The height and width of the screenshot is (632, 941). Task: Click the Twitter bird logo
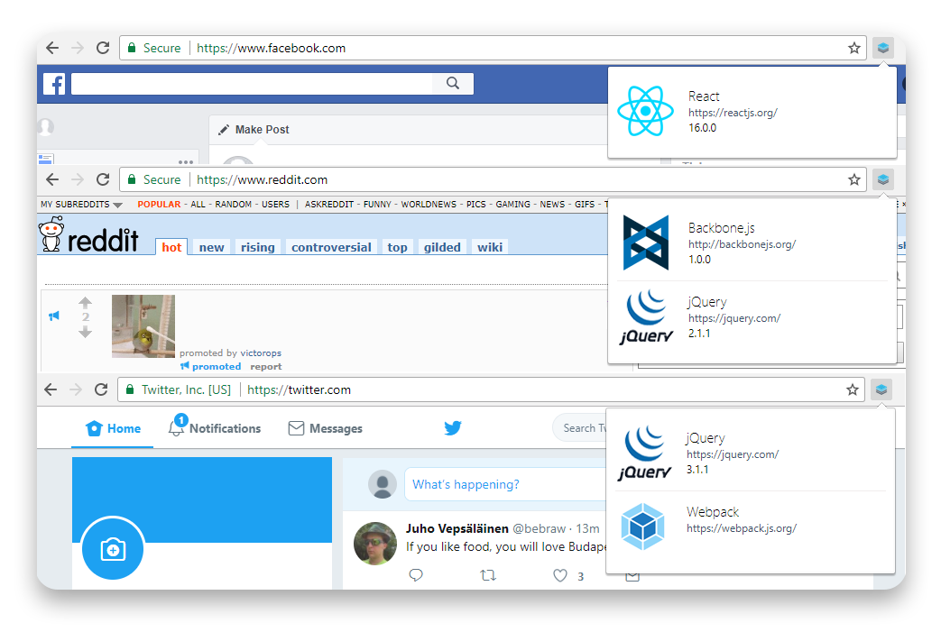click(x=453, y=427)
